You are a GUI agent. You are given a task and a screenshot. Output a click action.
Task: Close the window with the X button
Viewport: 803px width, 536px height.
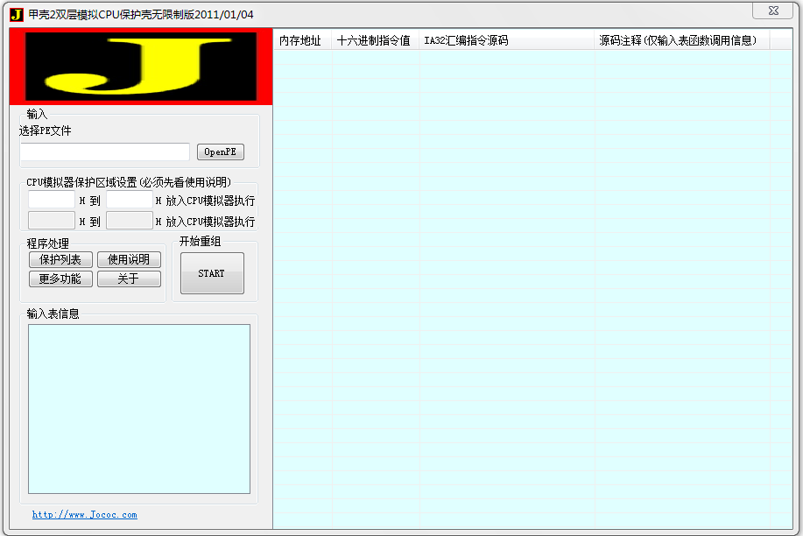772,11
